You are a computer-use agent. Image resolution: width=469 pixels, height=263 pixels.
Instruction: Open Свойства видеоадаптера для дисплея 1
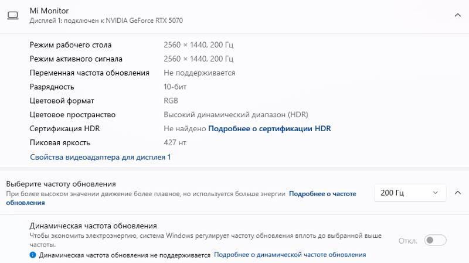pyautogui.click(x=100, y=157)
